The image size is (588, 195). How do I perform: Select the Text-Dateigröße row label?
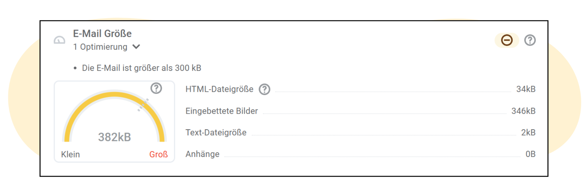216,132
